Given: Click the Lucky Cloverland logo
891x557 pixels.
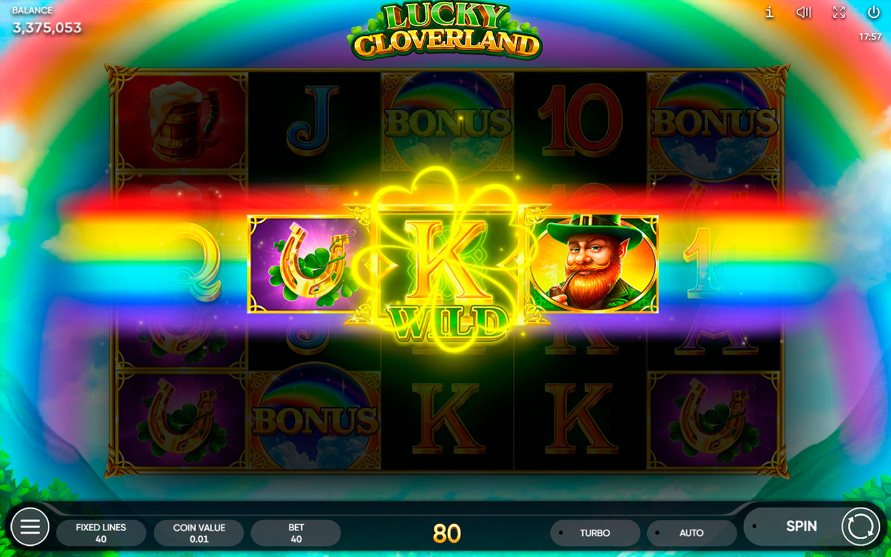Looking at the screenshot, I should coord(445,31).
